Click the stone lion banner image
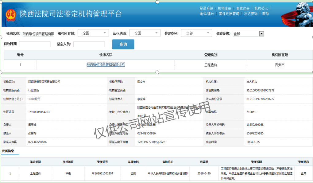 click(296, 14)
